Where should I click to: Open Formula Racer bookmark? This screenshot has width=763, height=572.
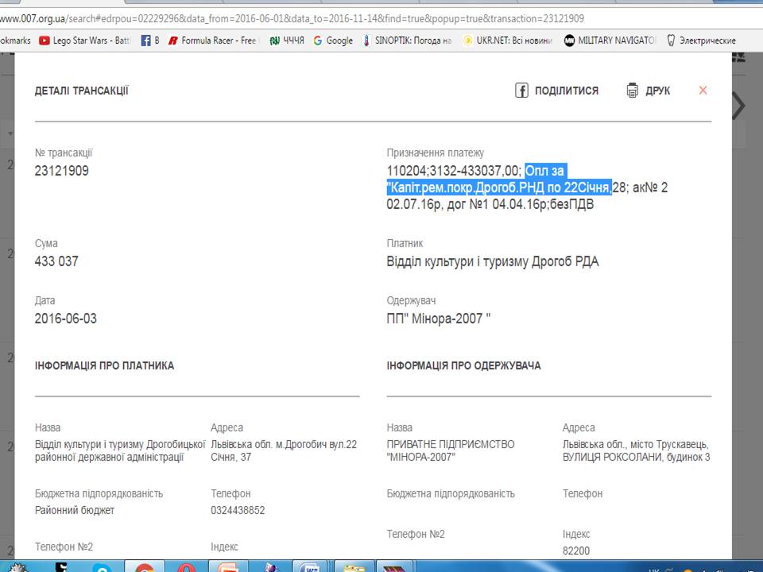[x=211, y=41]
